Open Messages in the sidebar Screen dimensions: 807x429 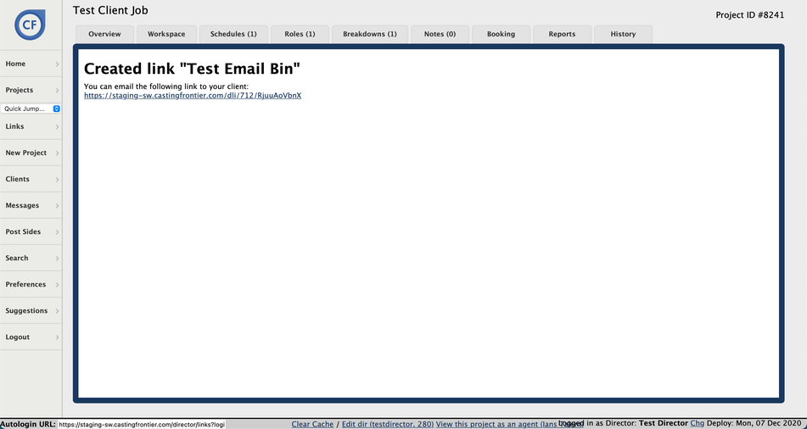[31, 205]
